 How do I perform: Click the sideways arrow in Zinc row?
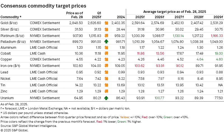click(106, 91)
